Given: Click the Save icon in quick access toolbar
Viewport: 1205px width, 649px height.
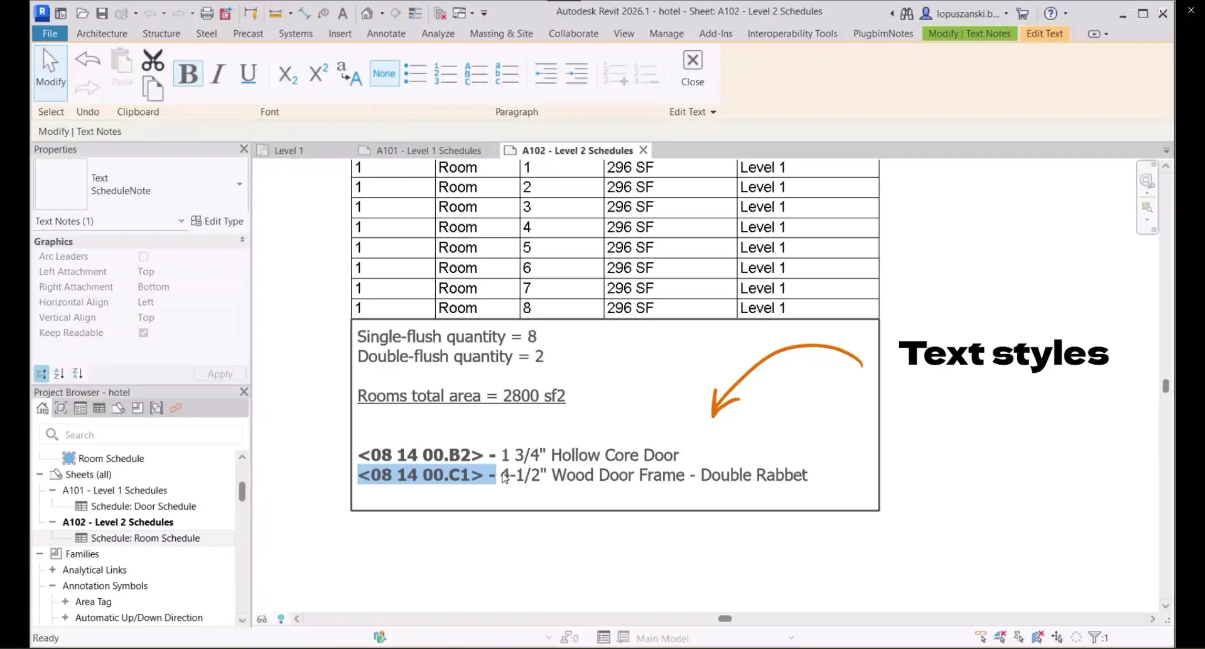Looking at the screenshot, I should pyautogui.click(x=102, y=13).
